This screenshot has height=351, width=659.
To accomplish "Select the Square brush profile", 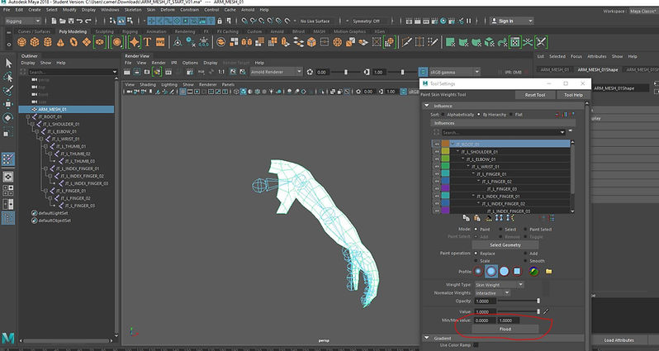I will (517, 271).
